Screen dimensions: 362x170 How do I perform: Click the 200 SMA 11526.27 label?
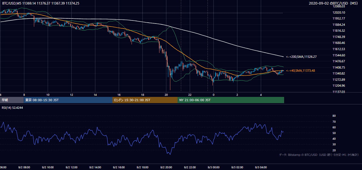pos(301,57)
